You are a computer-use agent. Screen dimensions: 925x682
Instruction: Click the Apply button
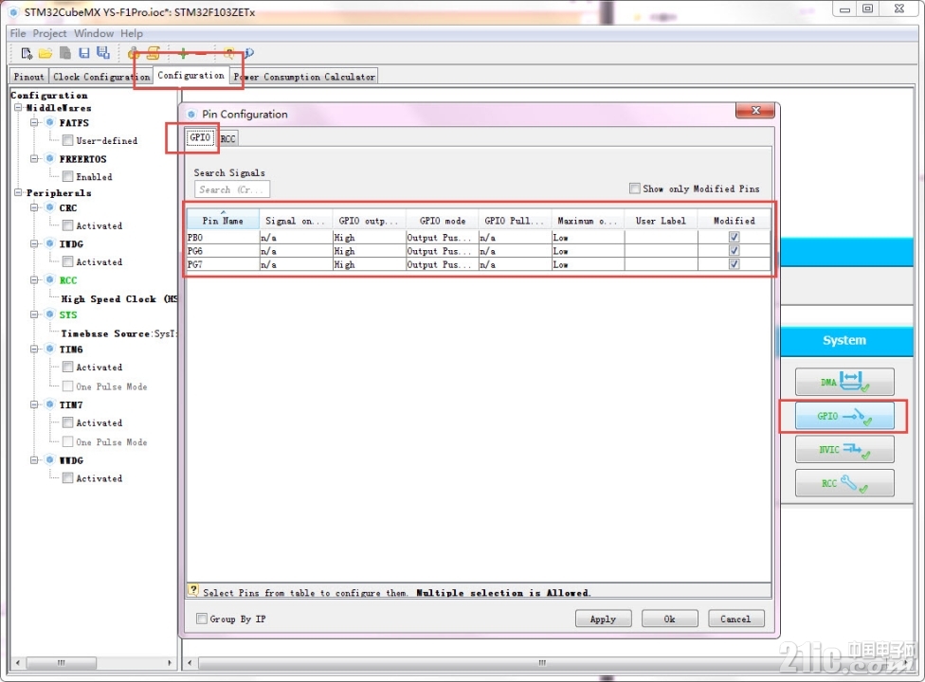point(603,619)
